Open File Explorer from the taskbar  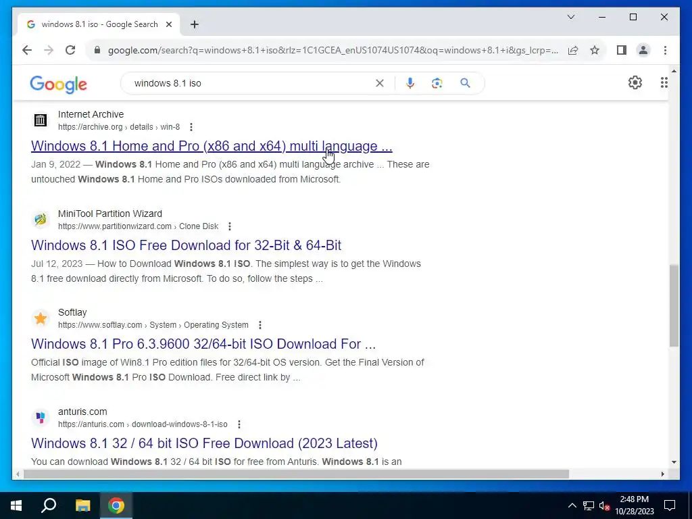click(82, 505)
